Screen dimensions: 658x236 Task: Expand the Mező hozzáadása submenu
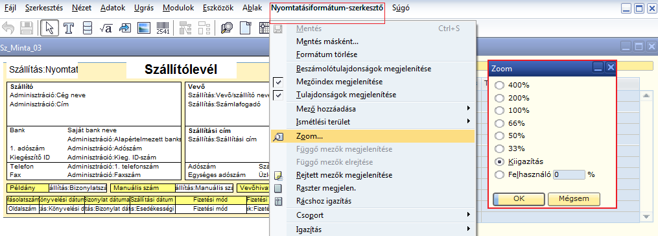point(468,109)
